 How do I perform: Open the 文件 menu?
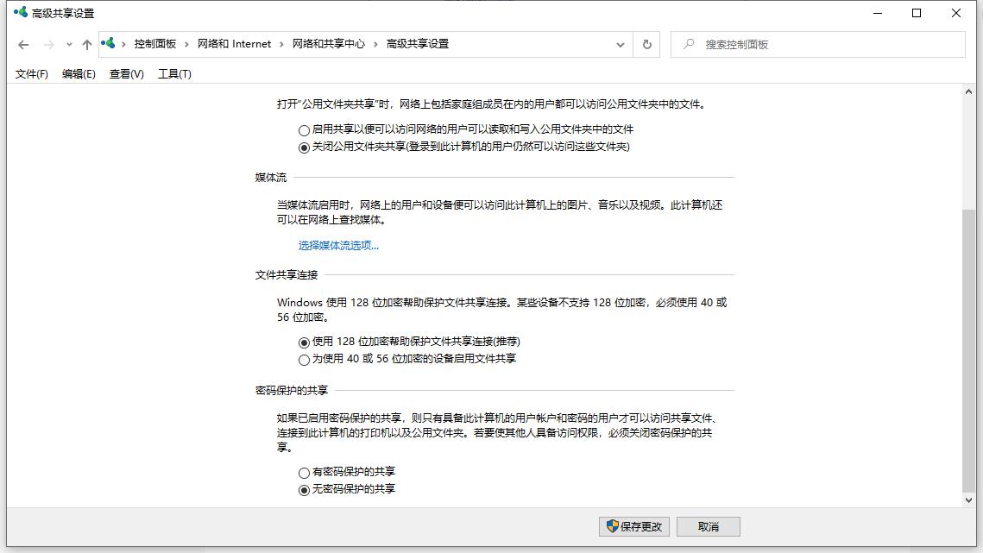[x=30, y=74]
